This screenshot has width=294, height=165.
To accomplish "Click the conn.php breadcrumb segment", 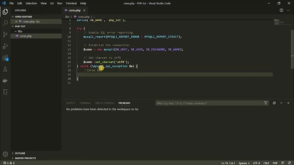I will pyautogui.click(x=84, y=17).
